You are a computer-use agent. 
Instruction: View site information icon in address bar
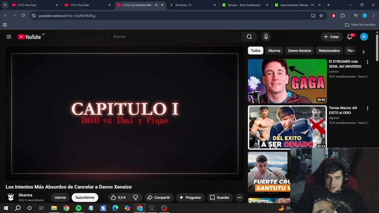pyautogui.click(x=33, y=16)
